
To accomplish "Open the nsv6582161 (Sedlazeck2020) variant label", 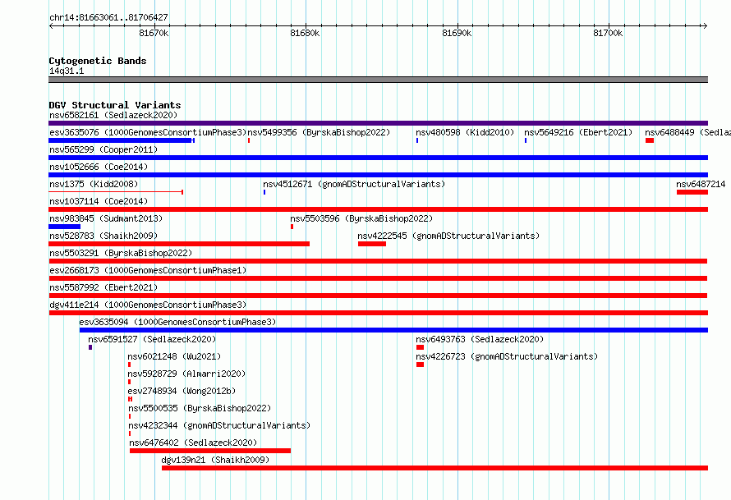I will [x=113, y=115].
